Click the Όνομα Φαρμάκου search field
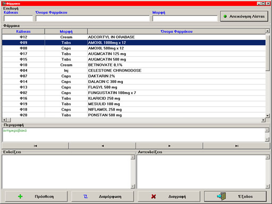The height and width of the screenshot is (204, 272). click(92, 19)
